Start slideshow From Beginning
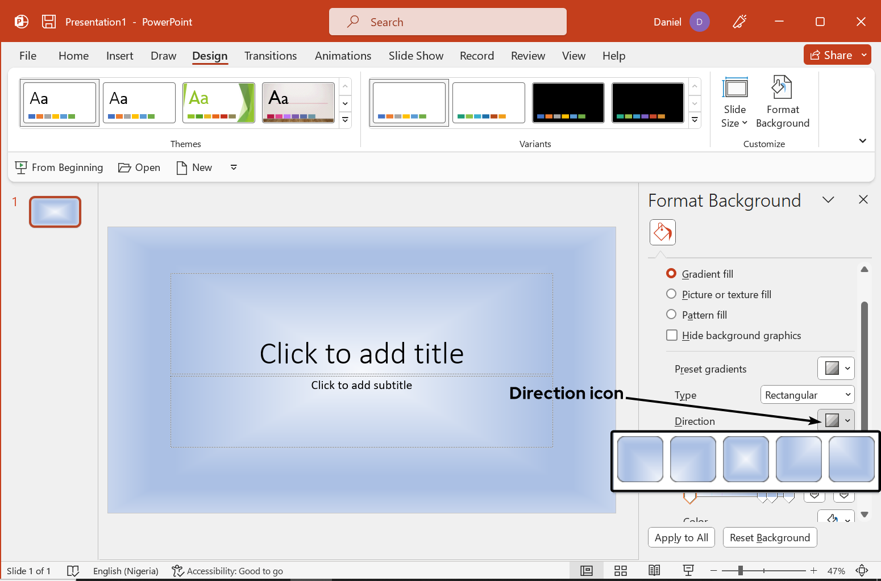The height and width of the screenshot is (581, 881). 59,168
